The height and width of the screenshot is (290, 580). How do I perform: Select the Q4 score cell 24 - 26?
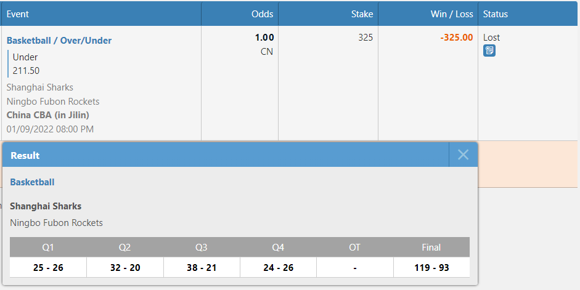278,268
